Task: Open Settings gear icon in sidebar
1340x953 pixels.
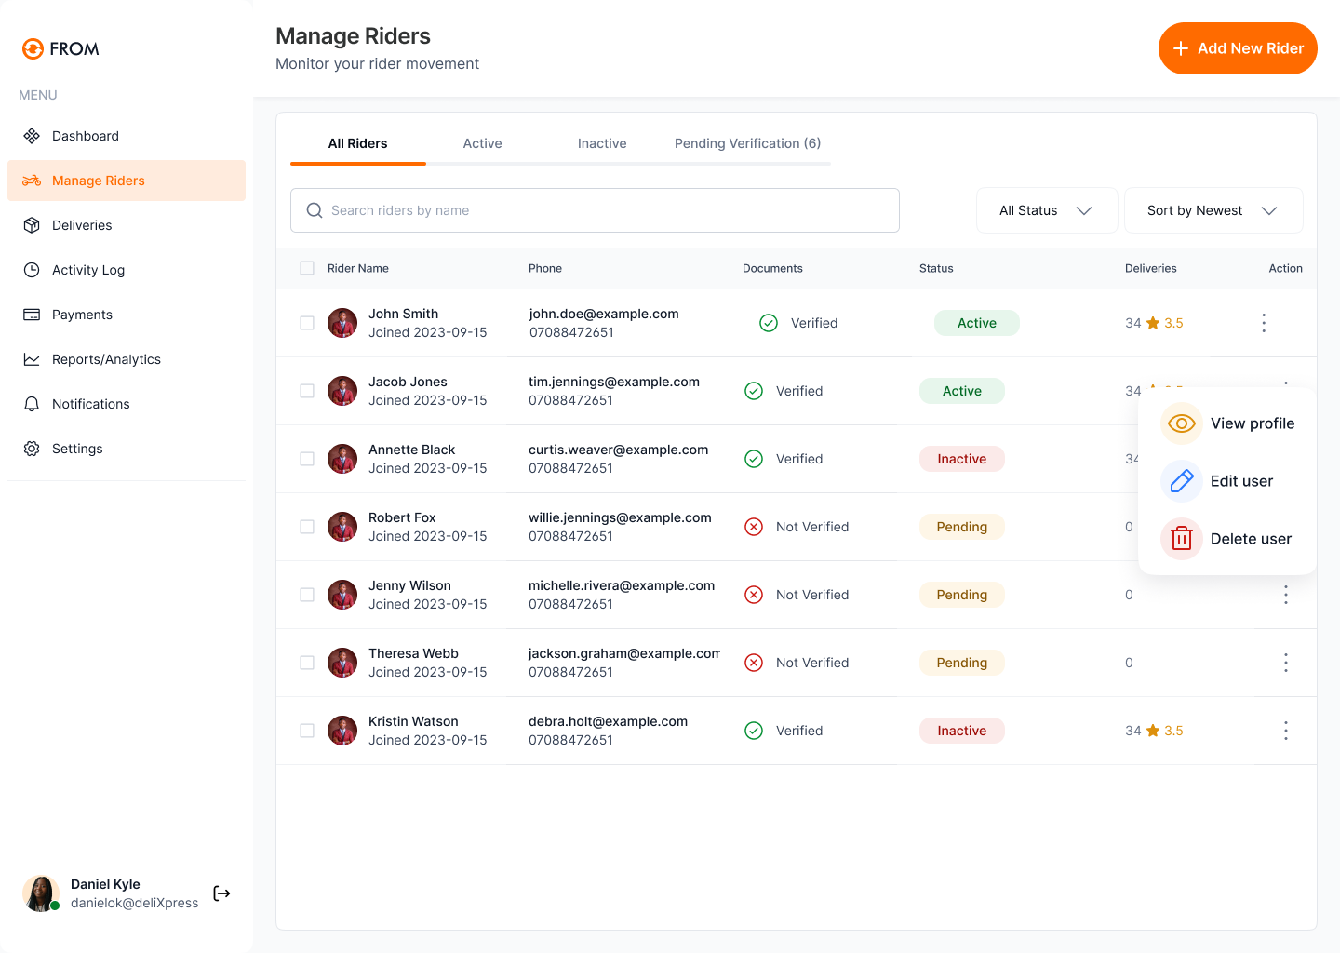Action: pos(32,449)
